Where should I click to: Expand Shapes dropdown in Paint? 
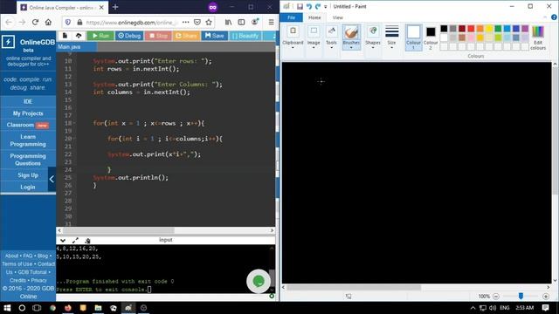pyautogui.click(x=373, y=48)
